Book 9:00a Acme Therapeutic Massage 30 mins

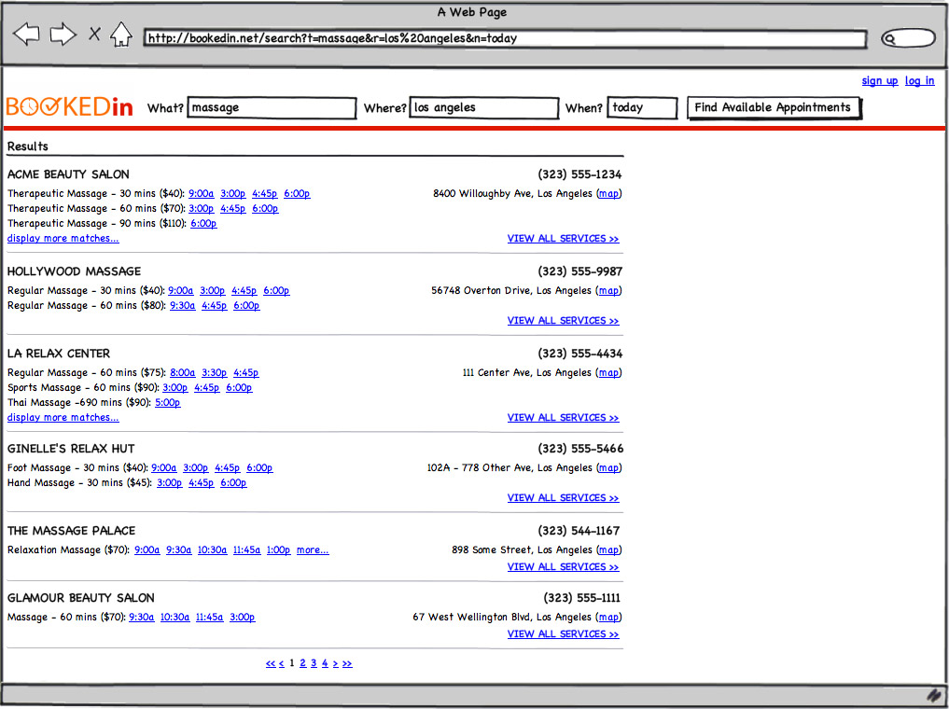201,194
